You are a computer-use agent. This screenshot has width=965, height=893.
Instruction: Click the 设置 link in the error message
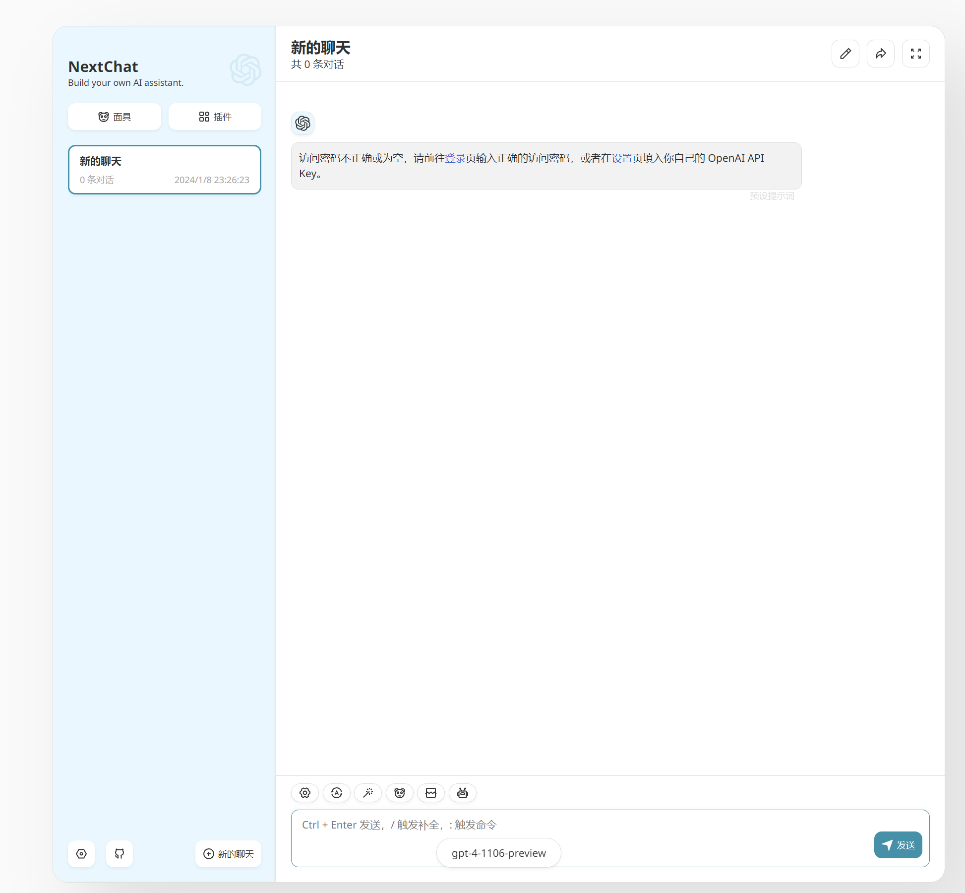[621, 158]
